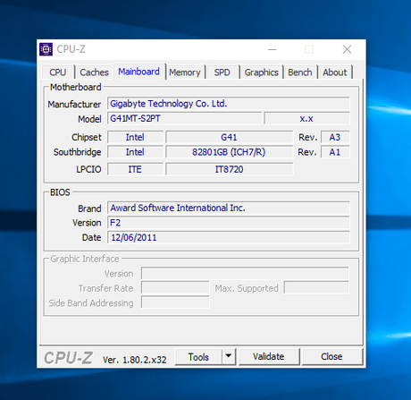
Task: Show the About tab
Action: tap(335, 72)
